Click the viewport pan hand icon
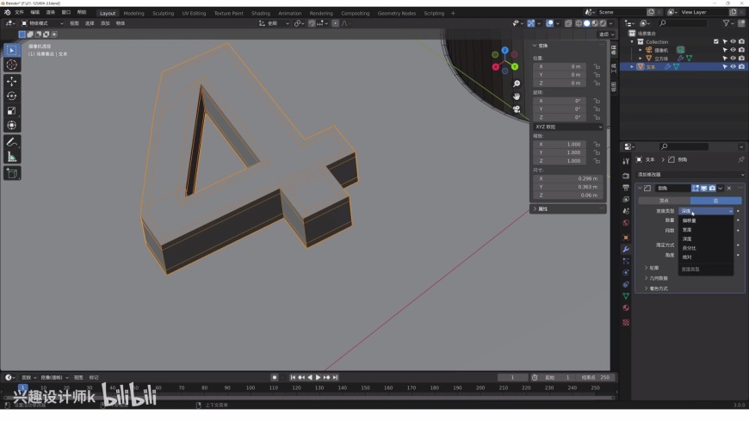Viewport: 749px width, 421px height. [517, 96]
